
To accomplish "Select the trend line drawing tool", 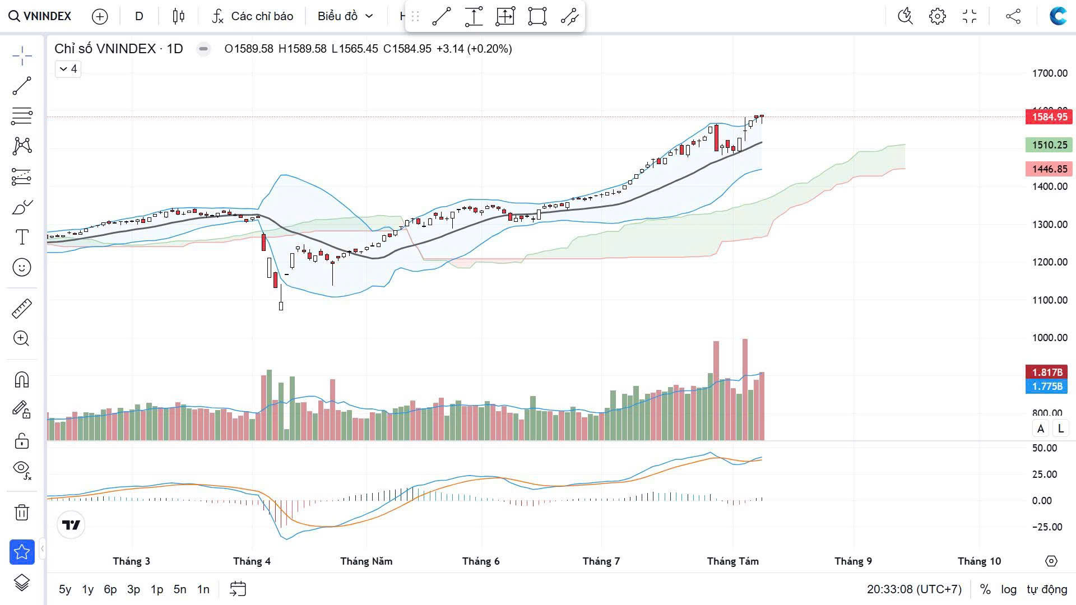I will click(22, 86).
